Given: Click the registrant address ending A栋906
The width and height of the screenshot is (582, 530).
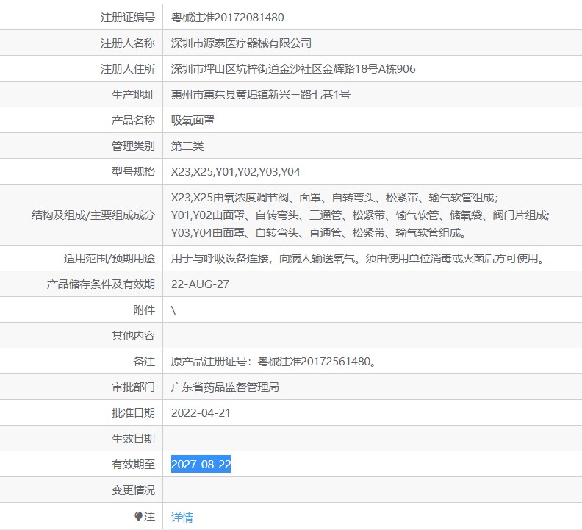Looking at the screenshot, I should point(293,68).
